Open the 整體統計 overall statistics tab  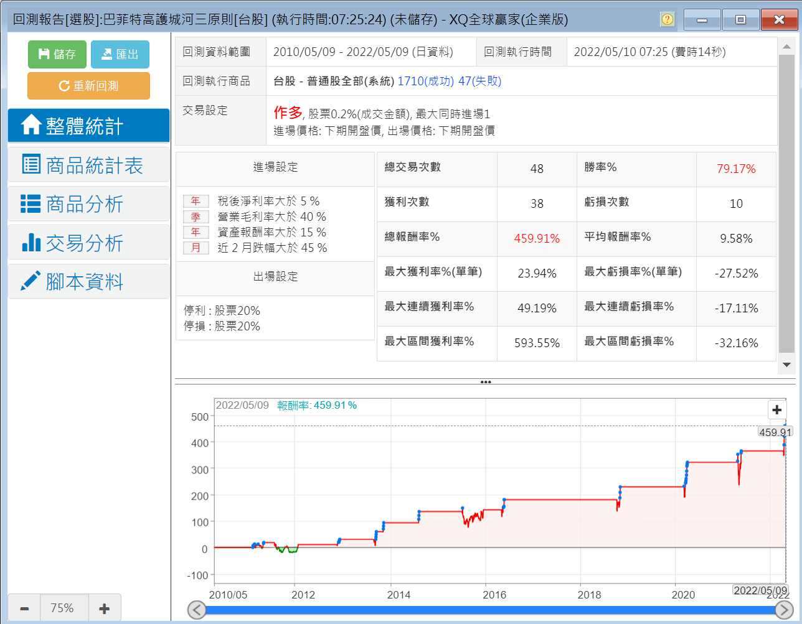88,126
